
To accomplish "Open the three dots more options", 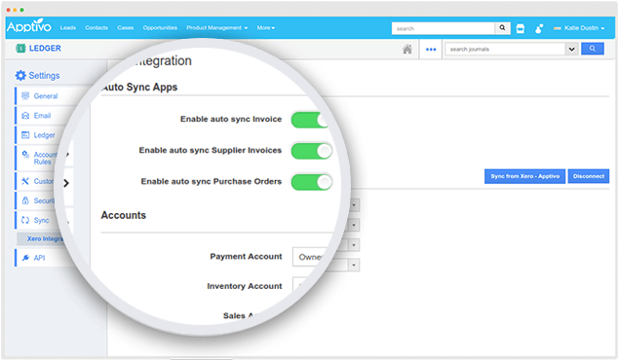I will click(431, 50).
